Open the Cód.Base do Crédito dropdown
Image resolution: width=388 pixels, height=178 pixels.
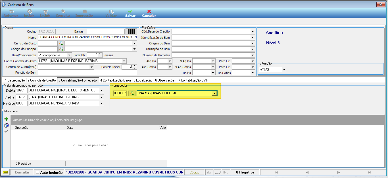(x=253, y=31)
